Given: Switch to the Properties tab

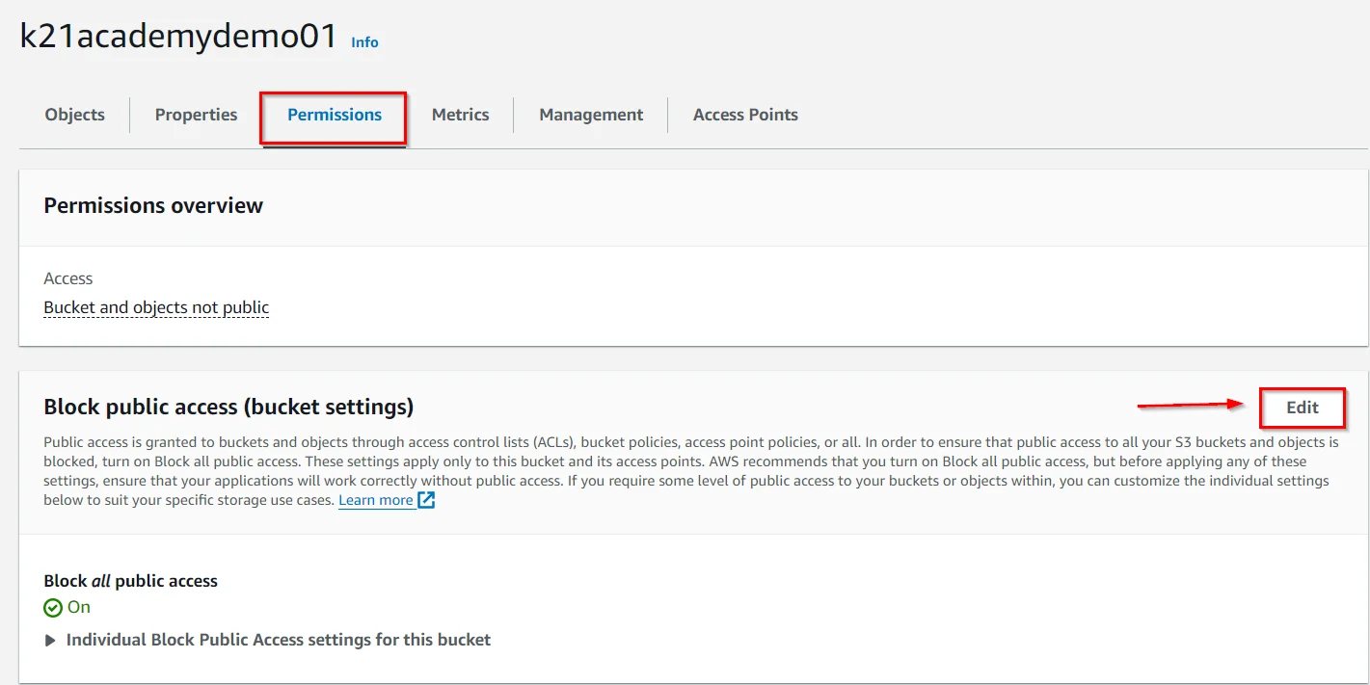Looking at the screenshot, I should pos(196,115).
